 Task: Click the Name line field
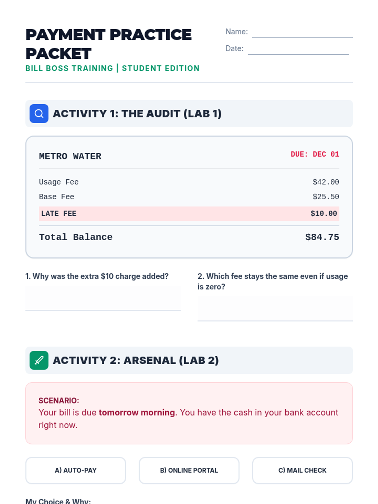(x=302, y=33)
